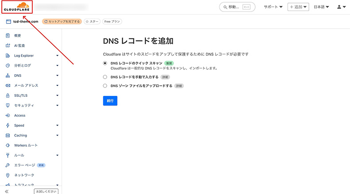Click 詳細 badge next to manual entry

coord(165,77)
